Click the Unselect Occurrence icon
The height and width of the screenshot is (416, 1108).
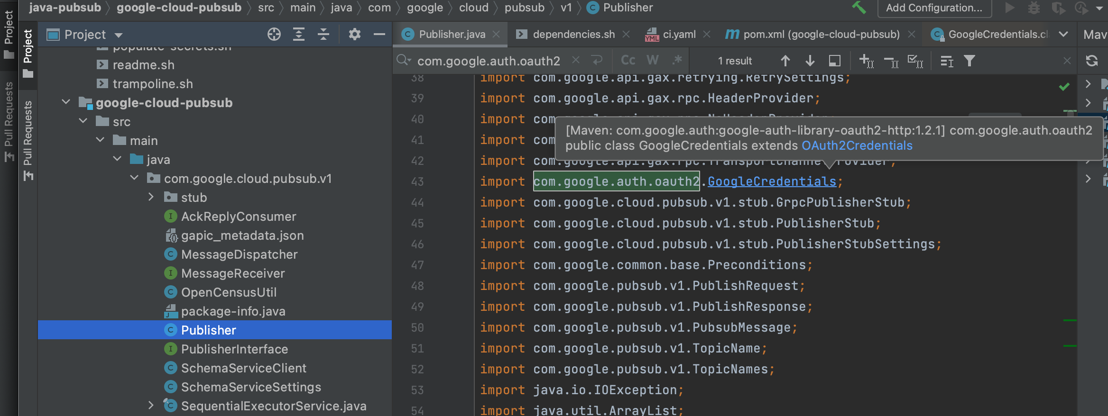tap(891, 61)
